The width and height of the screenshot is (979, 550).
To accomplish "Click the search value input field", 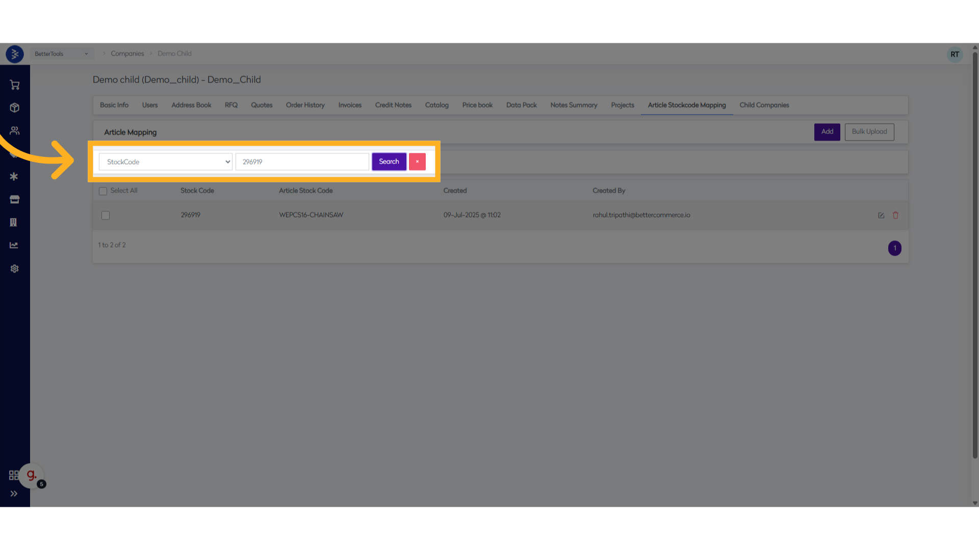I will pyautogui.click(x=302, y=162).
